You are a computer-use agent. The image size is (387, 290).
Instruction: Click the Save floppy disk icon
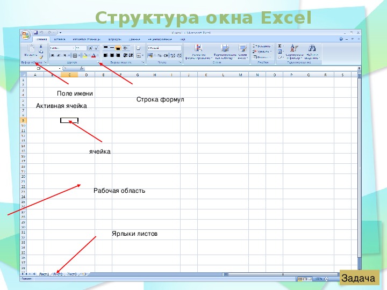36,33
